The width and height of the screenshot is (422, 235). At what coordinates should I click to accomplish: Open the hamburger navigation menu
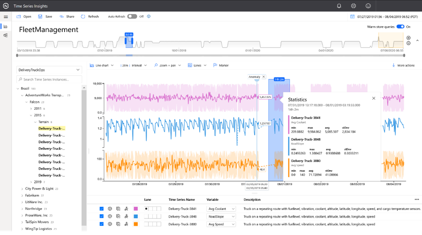click(x=6, y=16)
